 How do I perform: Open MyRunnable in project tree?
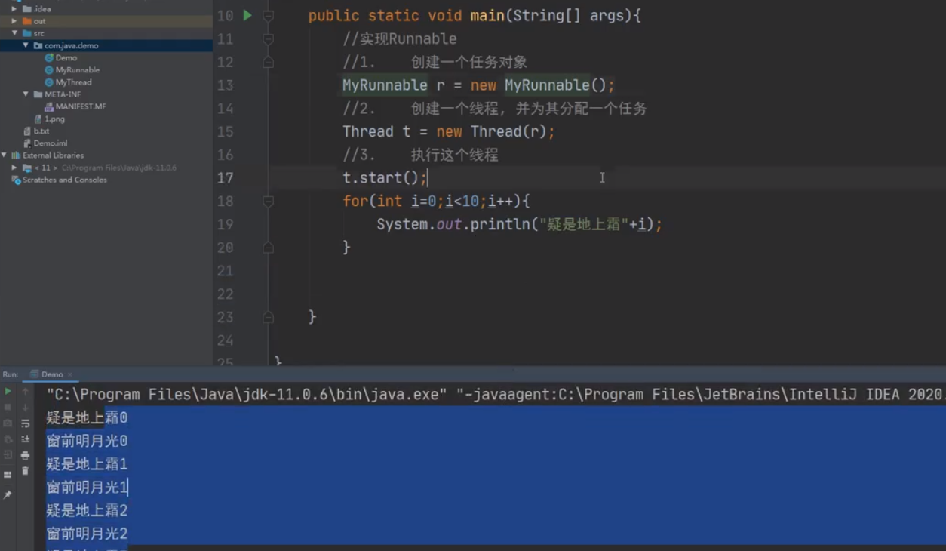coord(78,69)
